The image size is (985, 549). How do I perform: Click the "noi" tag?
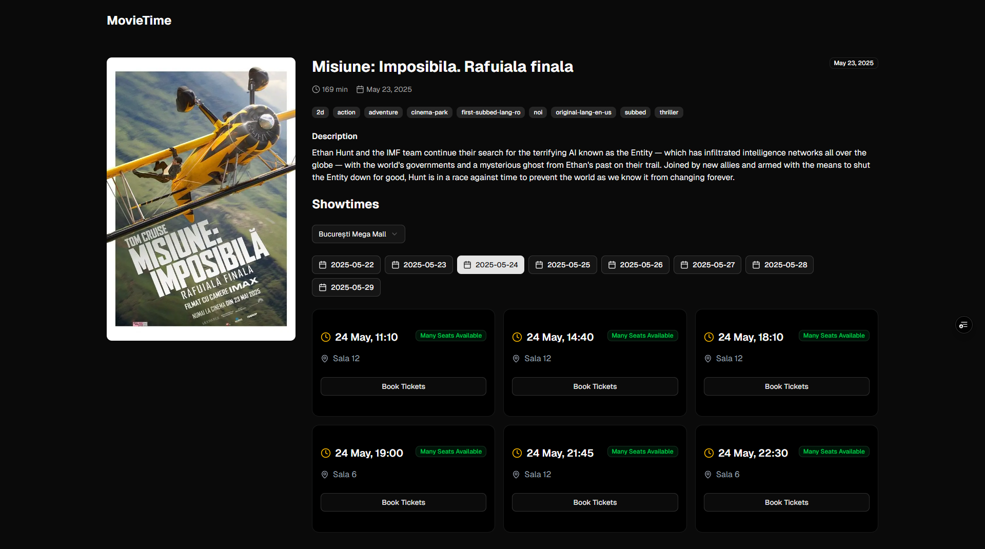click(x=538, y=112)
